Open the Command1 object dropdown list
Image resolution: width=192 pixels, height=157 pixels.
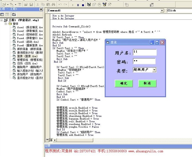(162, 11)
